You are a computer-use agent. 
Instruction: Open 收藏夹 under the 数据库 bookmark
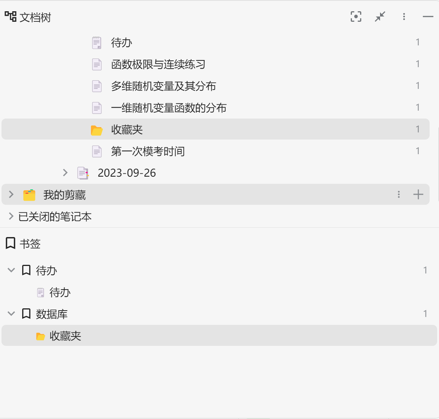(x=65, y=336)
